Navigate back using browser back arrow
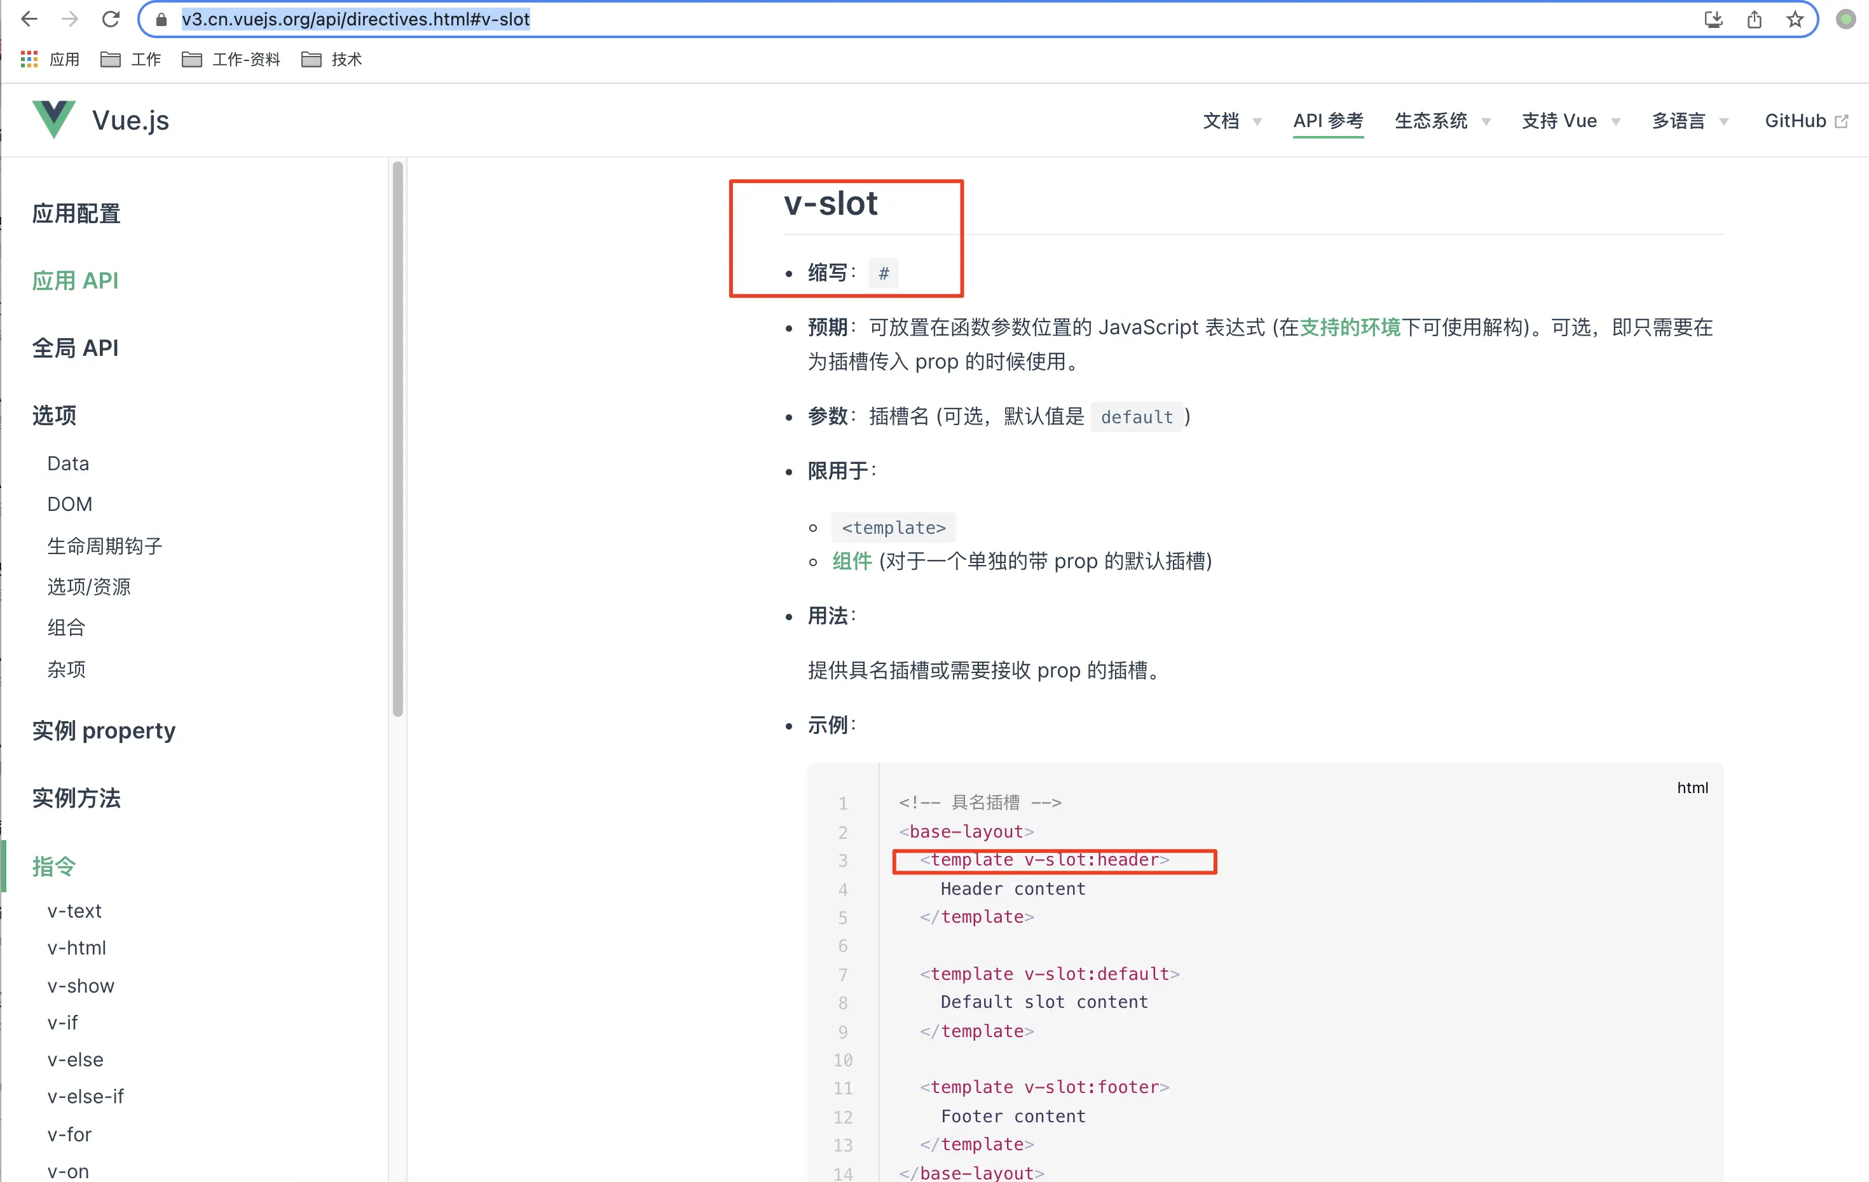Screen dimensions: 1869x1182 (x=29, y=18)
